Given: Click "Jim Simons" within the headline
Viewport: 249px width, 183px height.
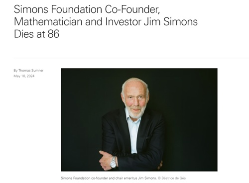Looking at the screenshot, I should [171, 22].
